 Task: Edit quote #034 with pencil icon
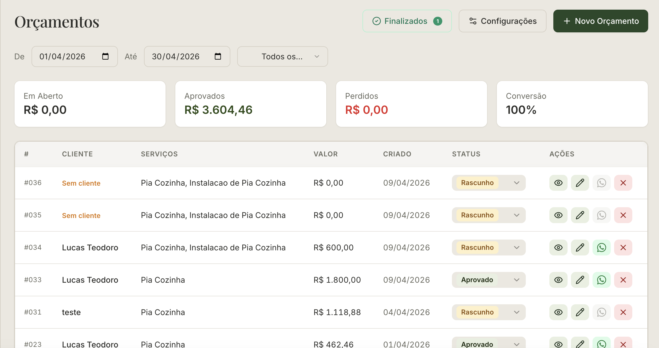coord(580,248)
